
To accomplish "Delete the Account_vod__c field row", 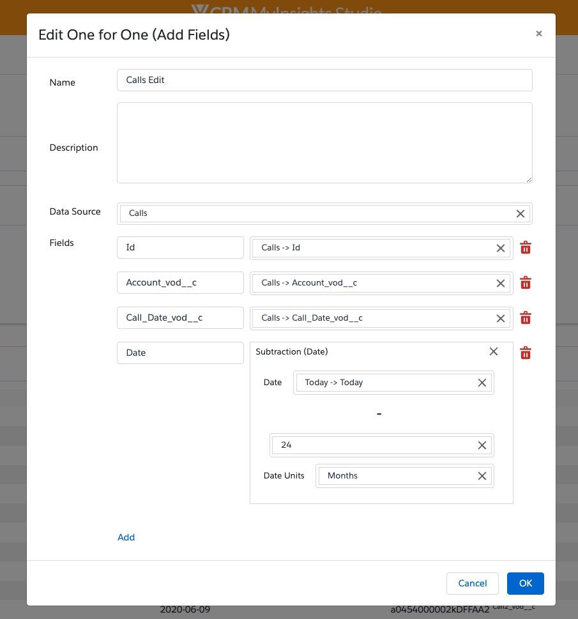I will (x=526, y=283).
